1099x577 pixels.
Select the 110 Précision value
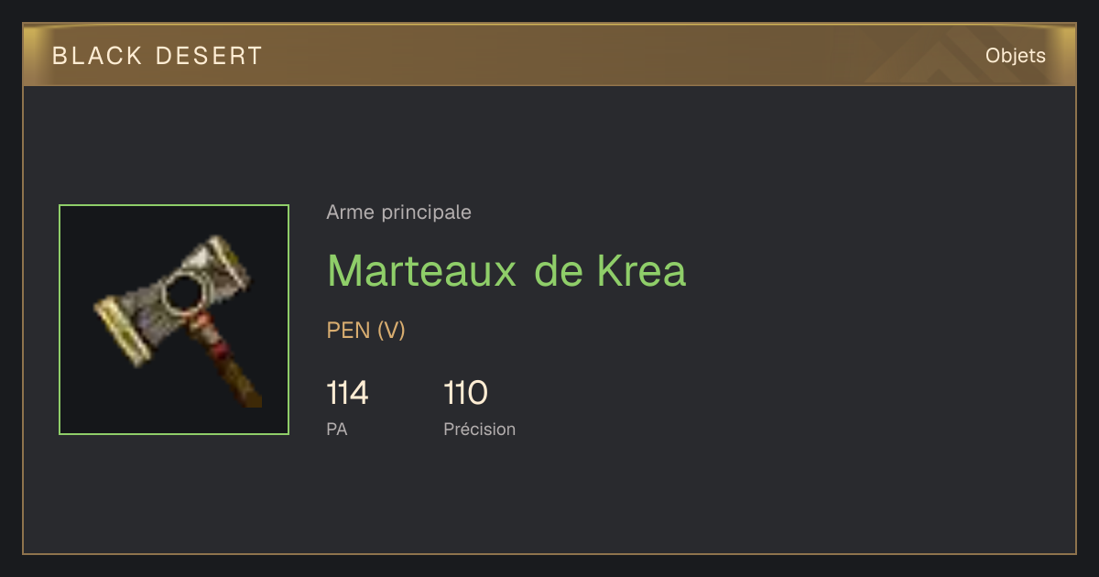point(465,394)
